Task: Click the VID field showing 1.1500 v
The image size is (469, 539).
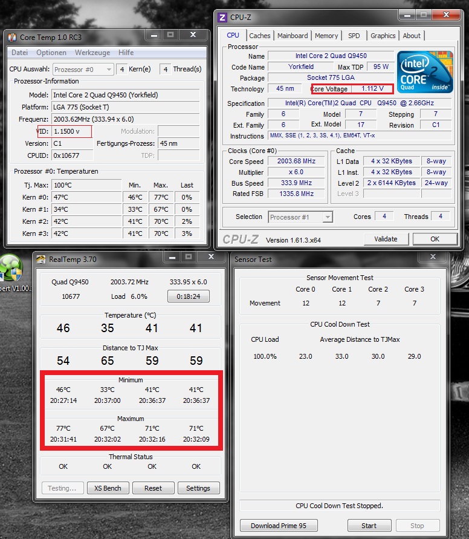Action: 72,131
